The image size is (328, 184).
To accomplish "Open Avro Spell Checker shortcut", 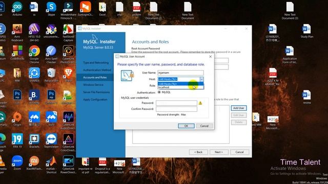I will [51, 54].
